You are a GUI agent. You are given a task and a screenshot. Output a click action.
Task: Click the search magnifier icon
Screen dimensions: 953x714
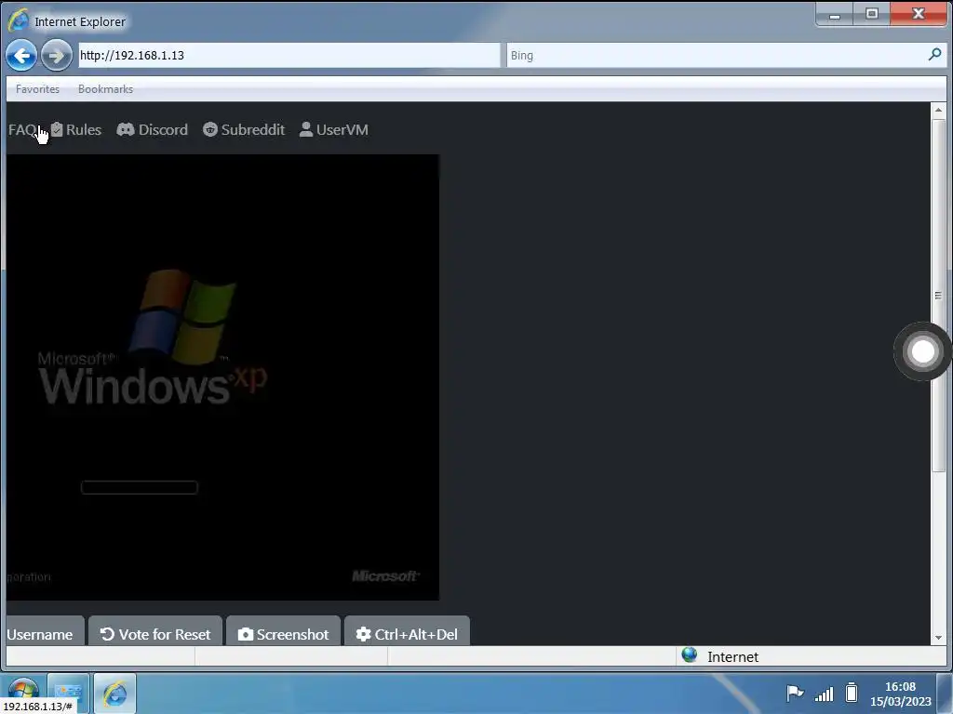click(934, 55)
